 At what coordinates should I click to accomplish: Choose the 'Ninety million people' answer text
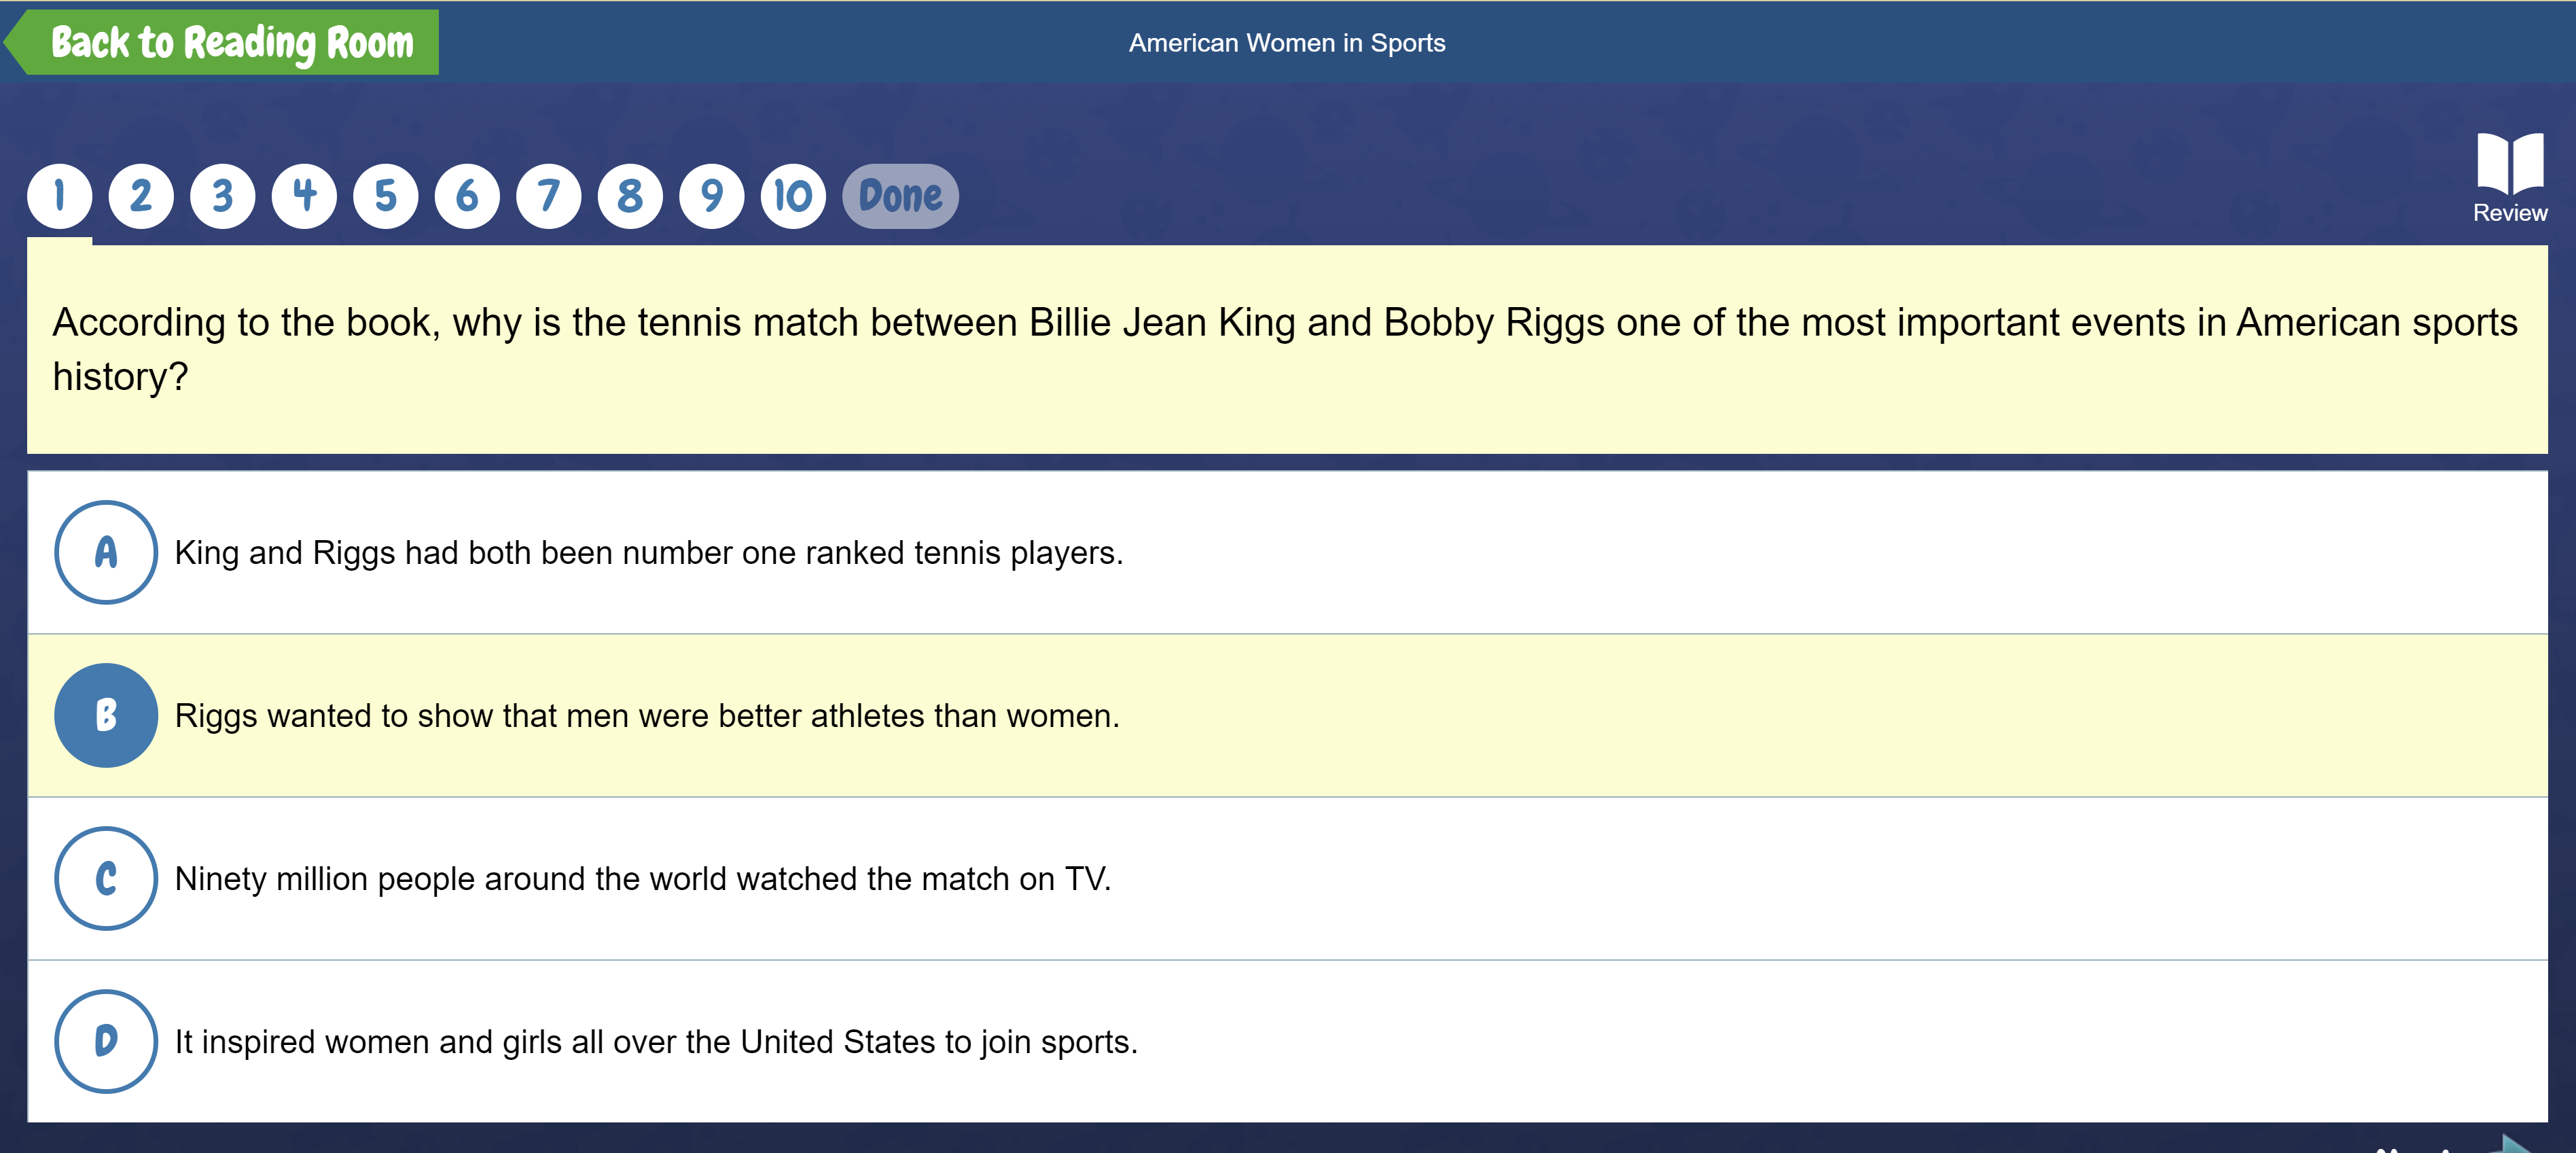pos(642,879)
